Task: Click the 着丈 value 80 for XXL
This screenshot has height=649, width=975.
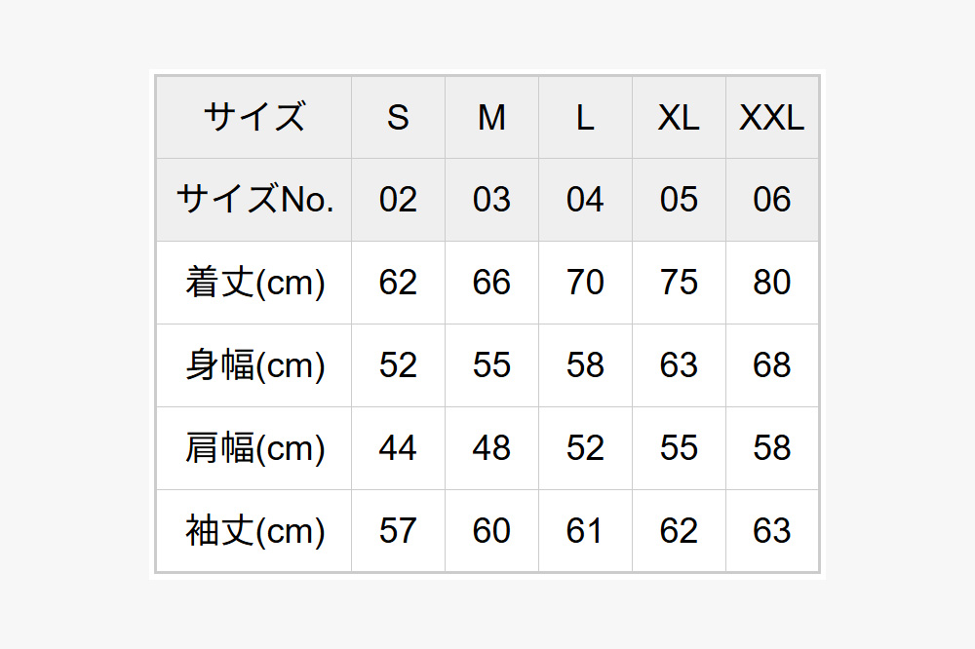Action: coord(772,283)
